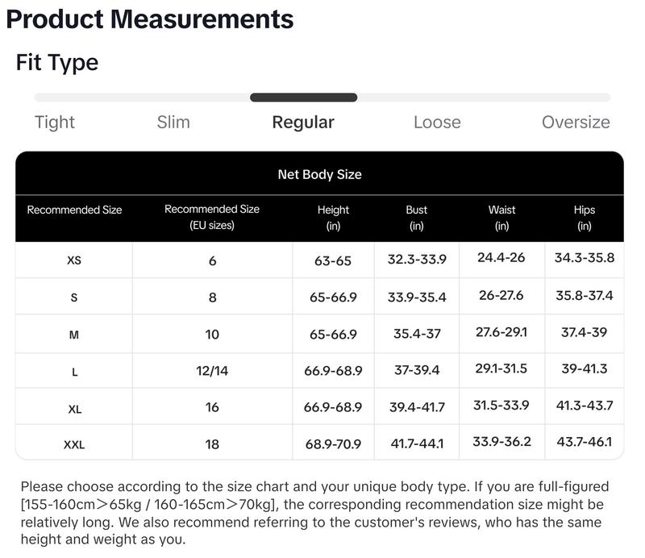Click the XL bust value 39.4-41.7
Screen dimensions: 645x558
(417, 407)
